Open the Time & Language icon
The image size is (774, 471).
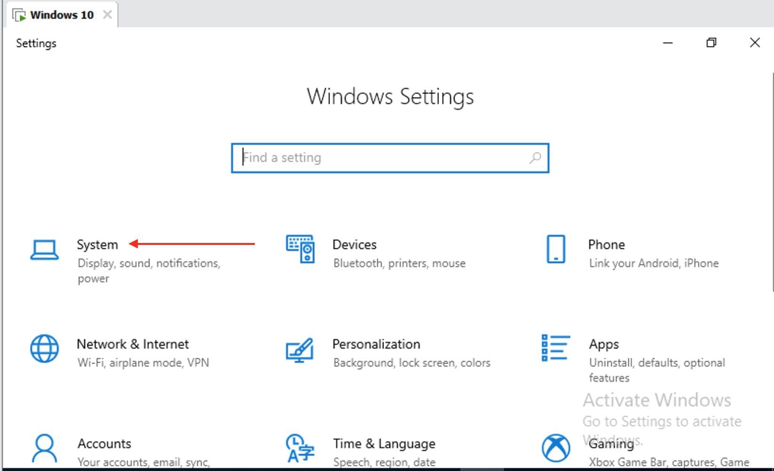[300, 448]
